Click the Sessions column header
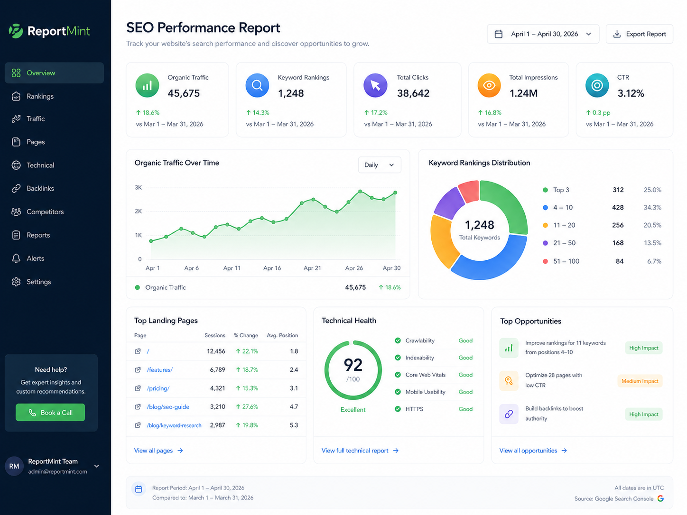The width and height of the screenshot is (687, 515). click(215, 335)
